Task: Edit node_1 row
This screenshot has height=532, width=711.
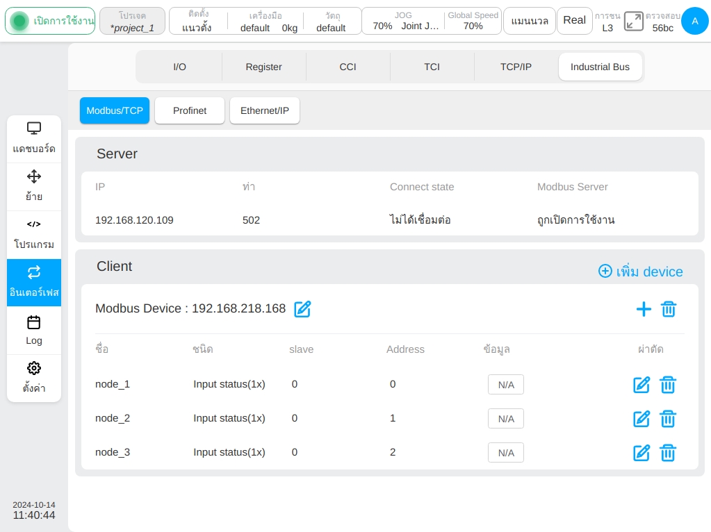Action: pyautogui.click(x=641, y=385)
